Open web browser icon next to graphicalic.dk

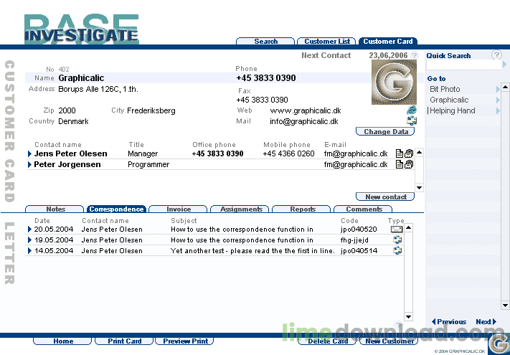tap(412, 110)
